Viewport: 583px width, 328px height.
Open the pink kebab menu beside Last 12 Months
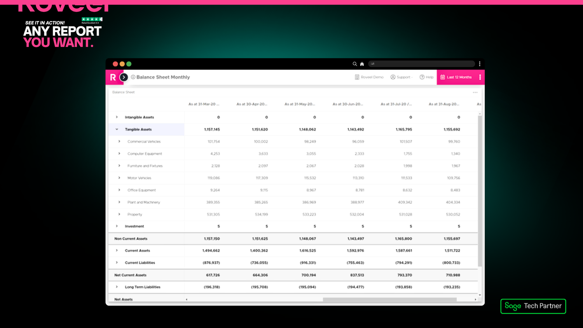(x=480, y=77)
